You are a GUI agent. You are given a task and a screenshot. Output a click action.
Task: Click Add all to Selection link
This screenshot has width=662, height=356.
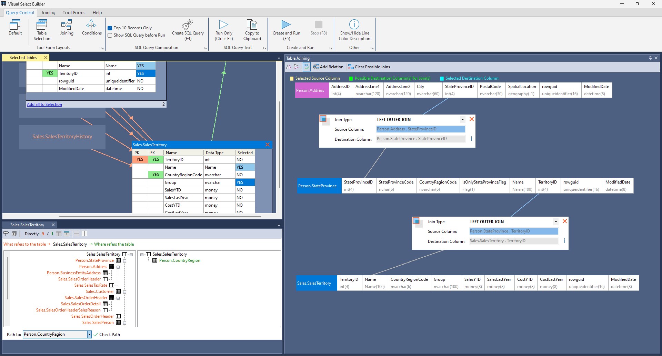tap(44, 105)
